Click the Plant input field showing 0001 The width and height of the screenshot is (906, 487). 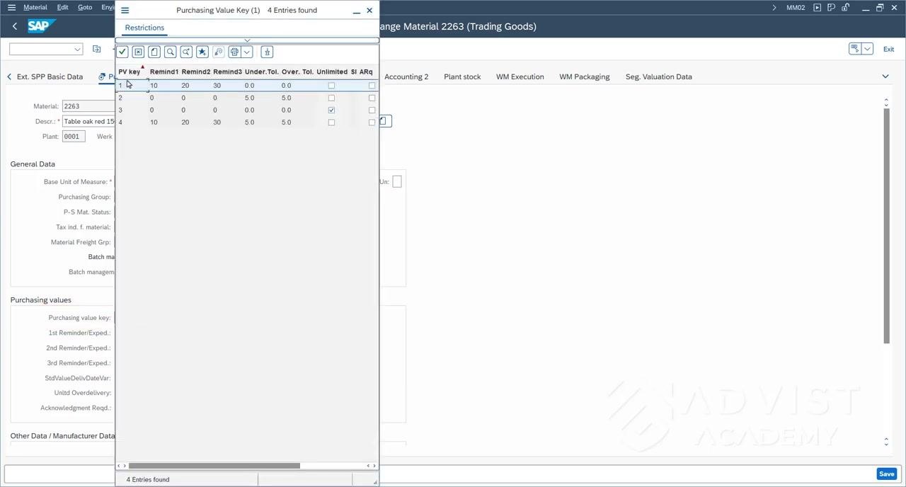point(74,136)
